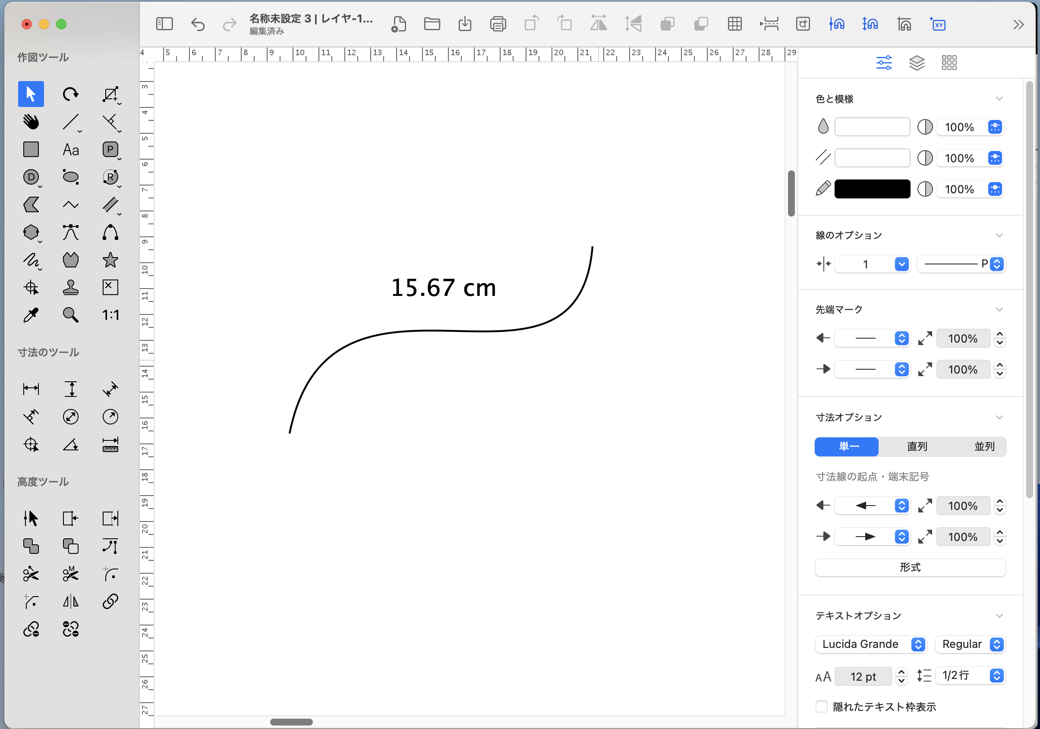Click the undo arrow in toolbar
This screenshot has height=729, width=1040.
point(198,24)
